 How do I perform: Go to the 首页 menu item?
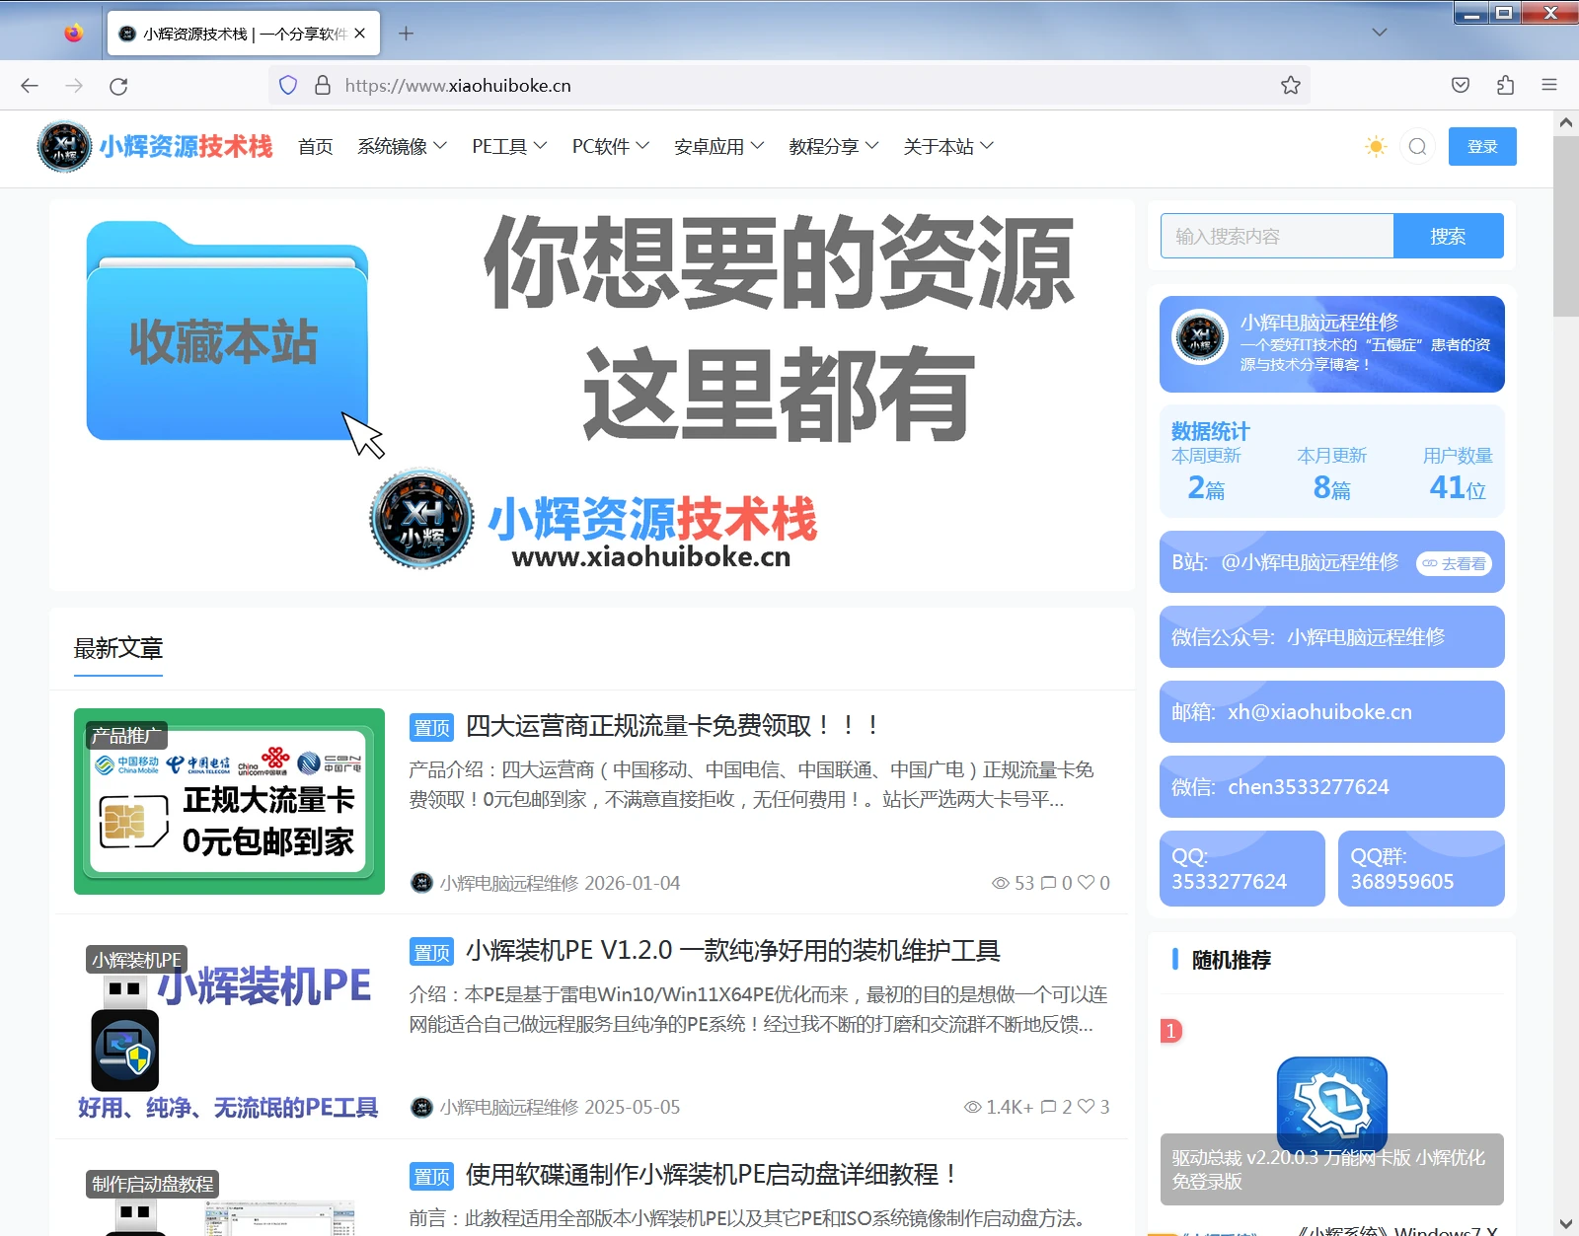pyautogui.click(x=316, y=147)
